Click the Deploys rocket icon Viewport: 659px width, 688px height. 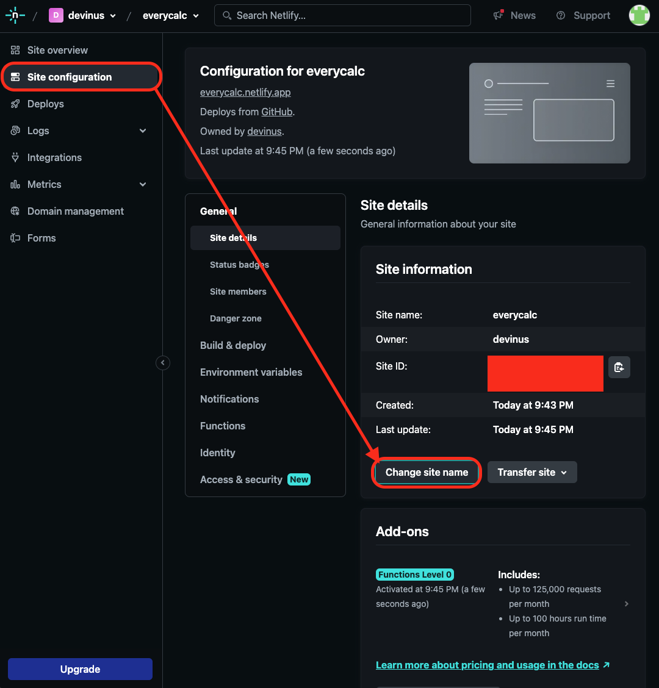15,104
